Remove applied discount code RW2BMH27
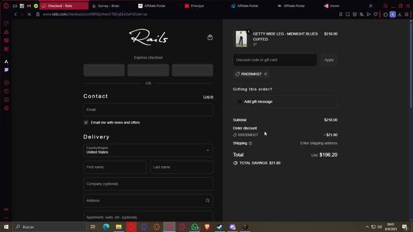This screenshot has width=413, height=232. click(x=265, y=74)
